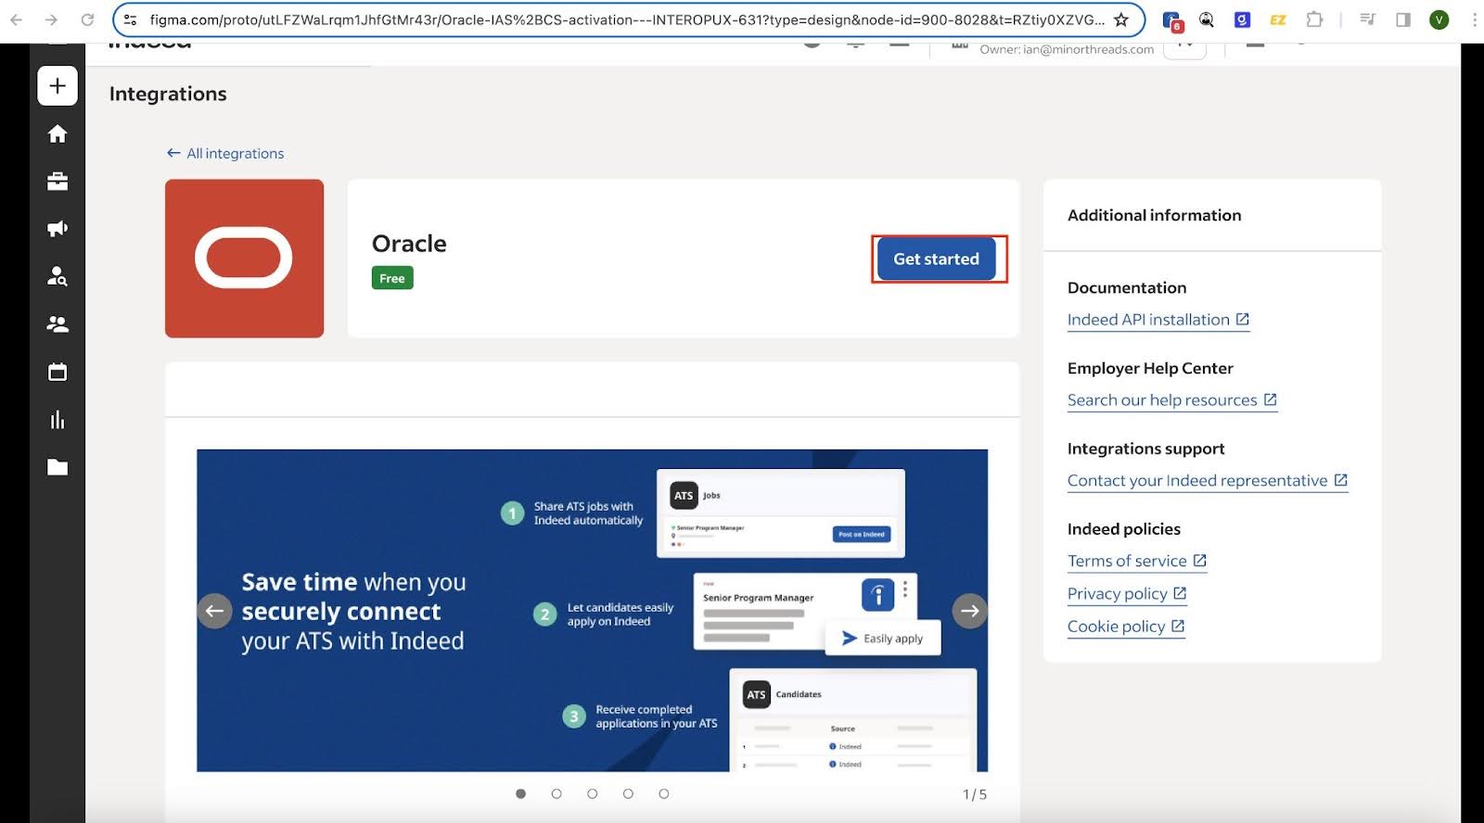
Task: Open Cookie policy link
Action: pos(1126,627)
